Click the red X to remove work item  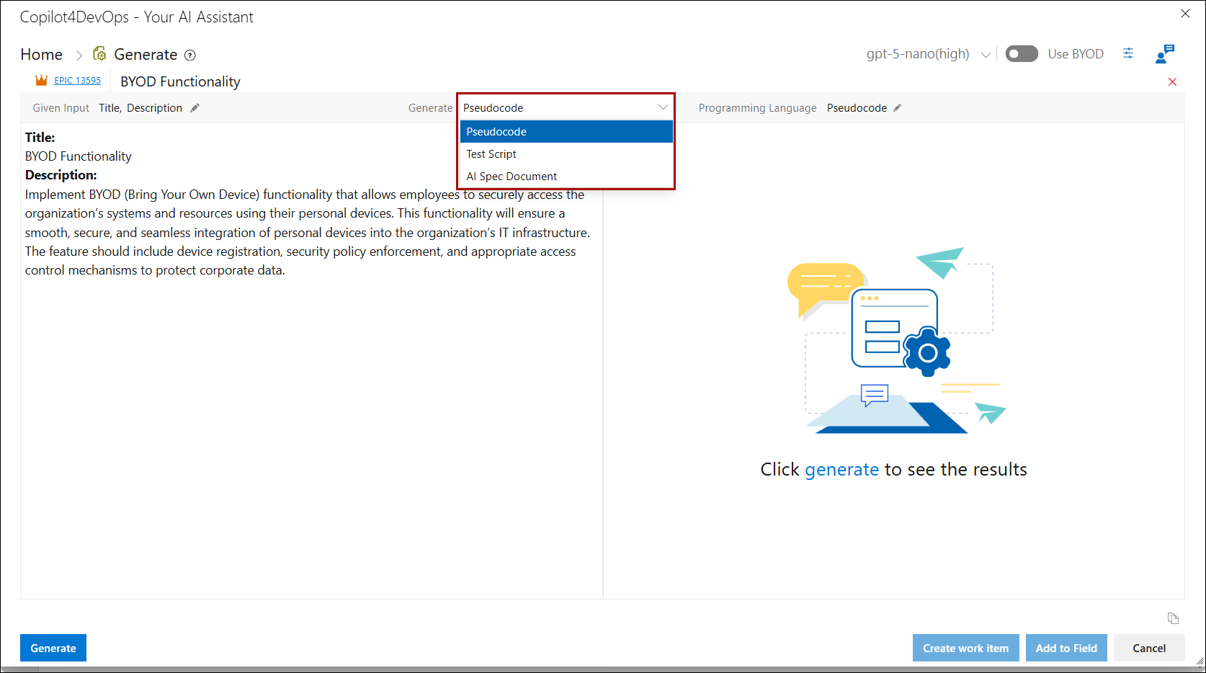coord(1172,82)
